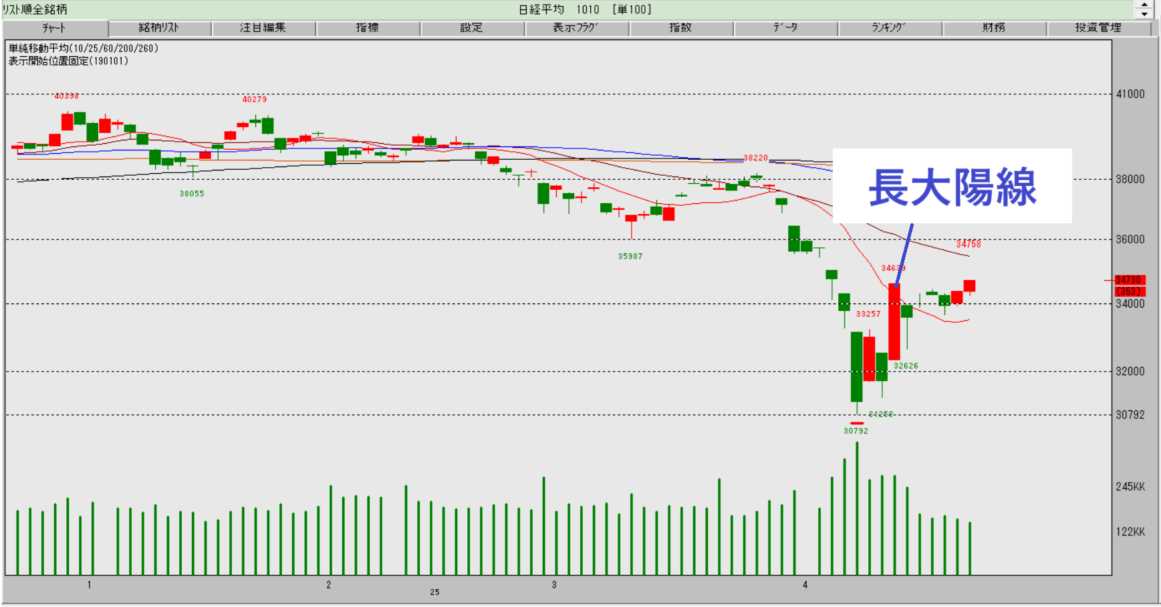Click the up arrow stepper at top right
This screenshot has width=1161, height=607.
point(1144,5)
